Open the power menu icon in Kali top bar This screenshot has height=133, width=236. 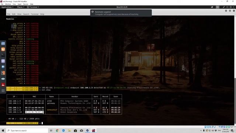[230, 7]
